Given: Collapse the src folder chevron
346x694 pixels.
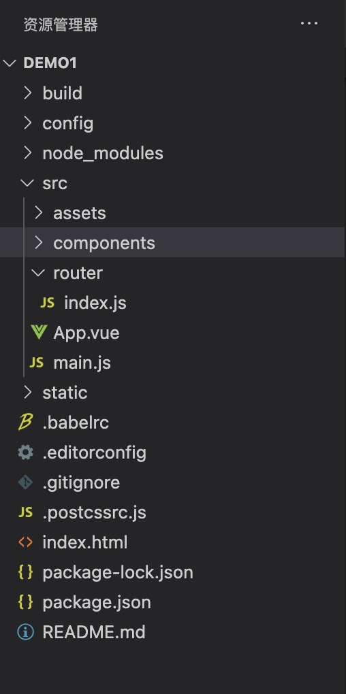Looking at the screenshot, I should click(x=28, y=183).
